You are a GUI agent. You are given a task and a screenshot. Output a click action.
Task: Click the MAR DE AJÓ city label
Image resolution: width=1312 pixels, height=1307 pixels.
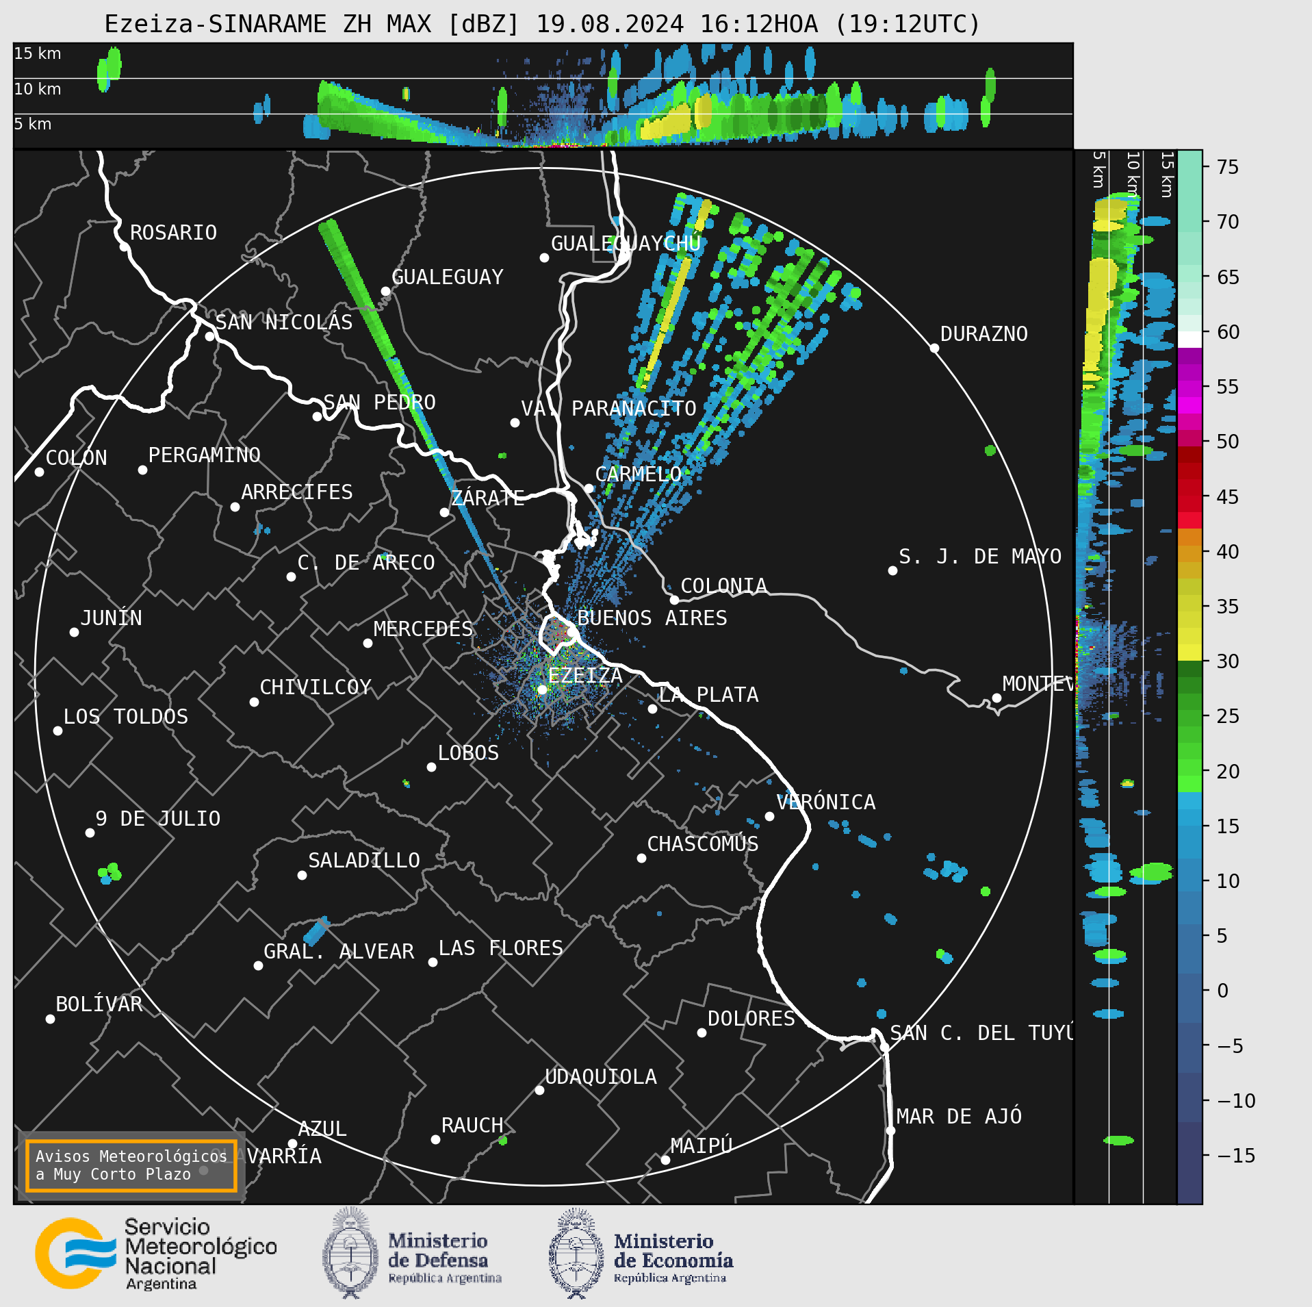click(x=959, y=1117)
